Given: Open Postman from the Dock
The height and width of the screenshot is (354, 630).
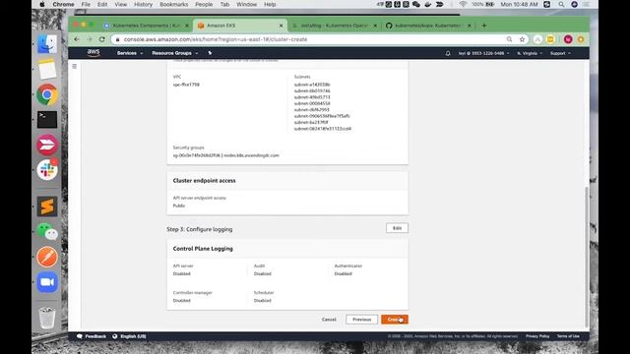Looking at the screenshot, I should [47, 257].
